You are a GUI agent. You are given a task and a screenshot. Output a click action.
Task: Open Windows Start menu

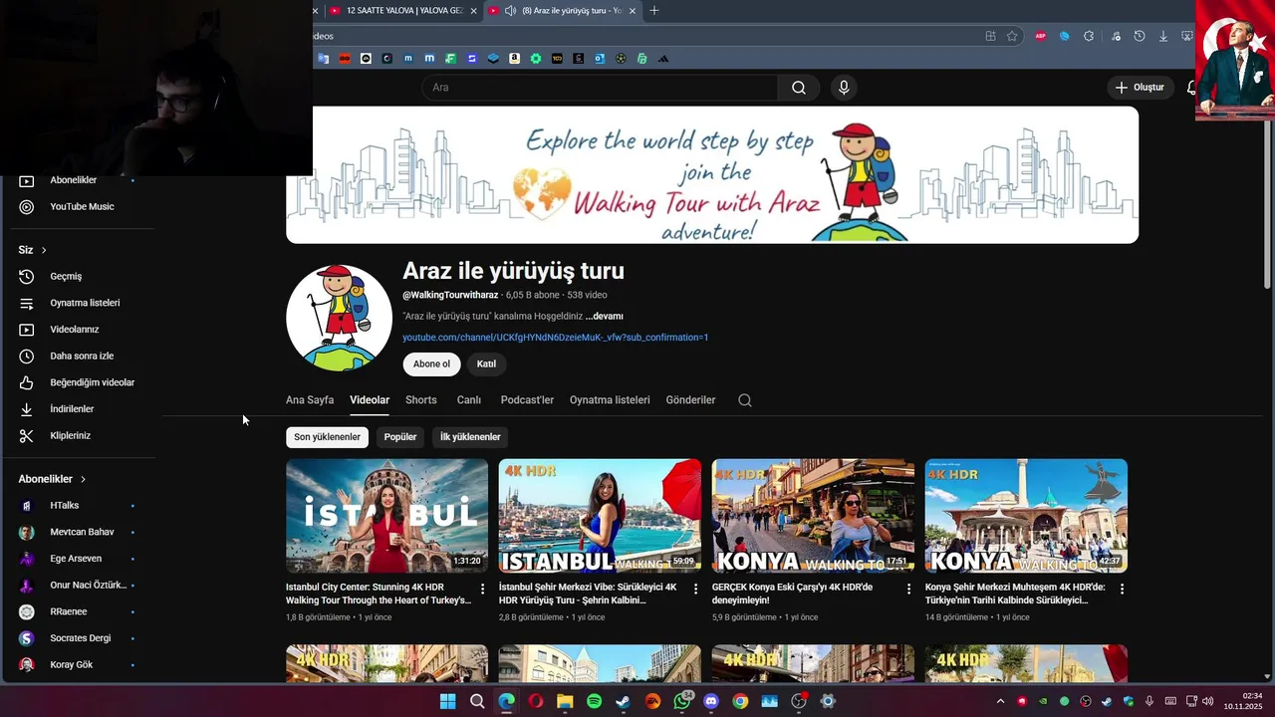[x=447, y=701]
